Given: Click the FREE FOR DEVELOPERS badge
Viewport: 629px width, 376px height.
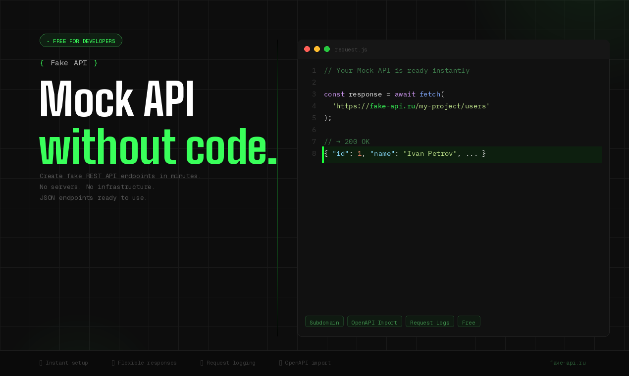Looking at the screenshot, I should click(x=81, y=41).
